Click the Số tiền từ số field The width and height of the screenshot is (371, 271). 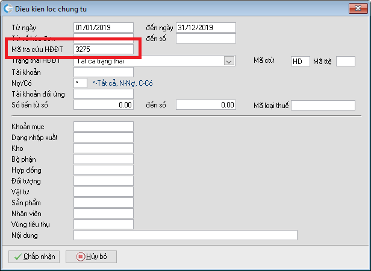(103, 105)
